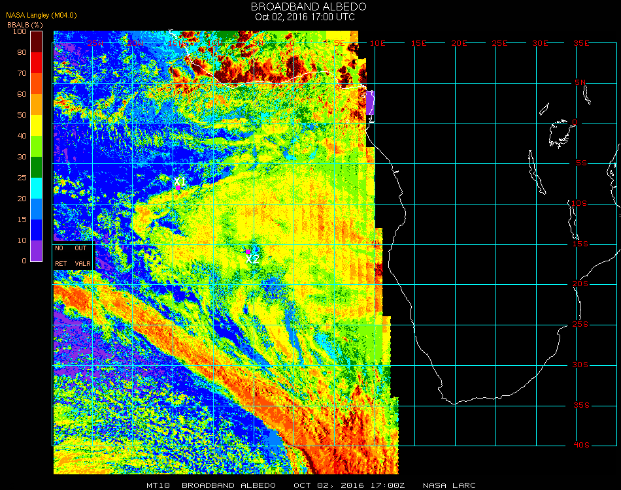Click the '60' colorbar scale value
Screen dimensions: 621x490
[x=22, y=94]
